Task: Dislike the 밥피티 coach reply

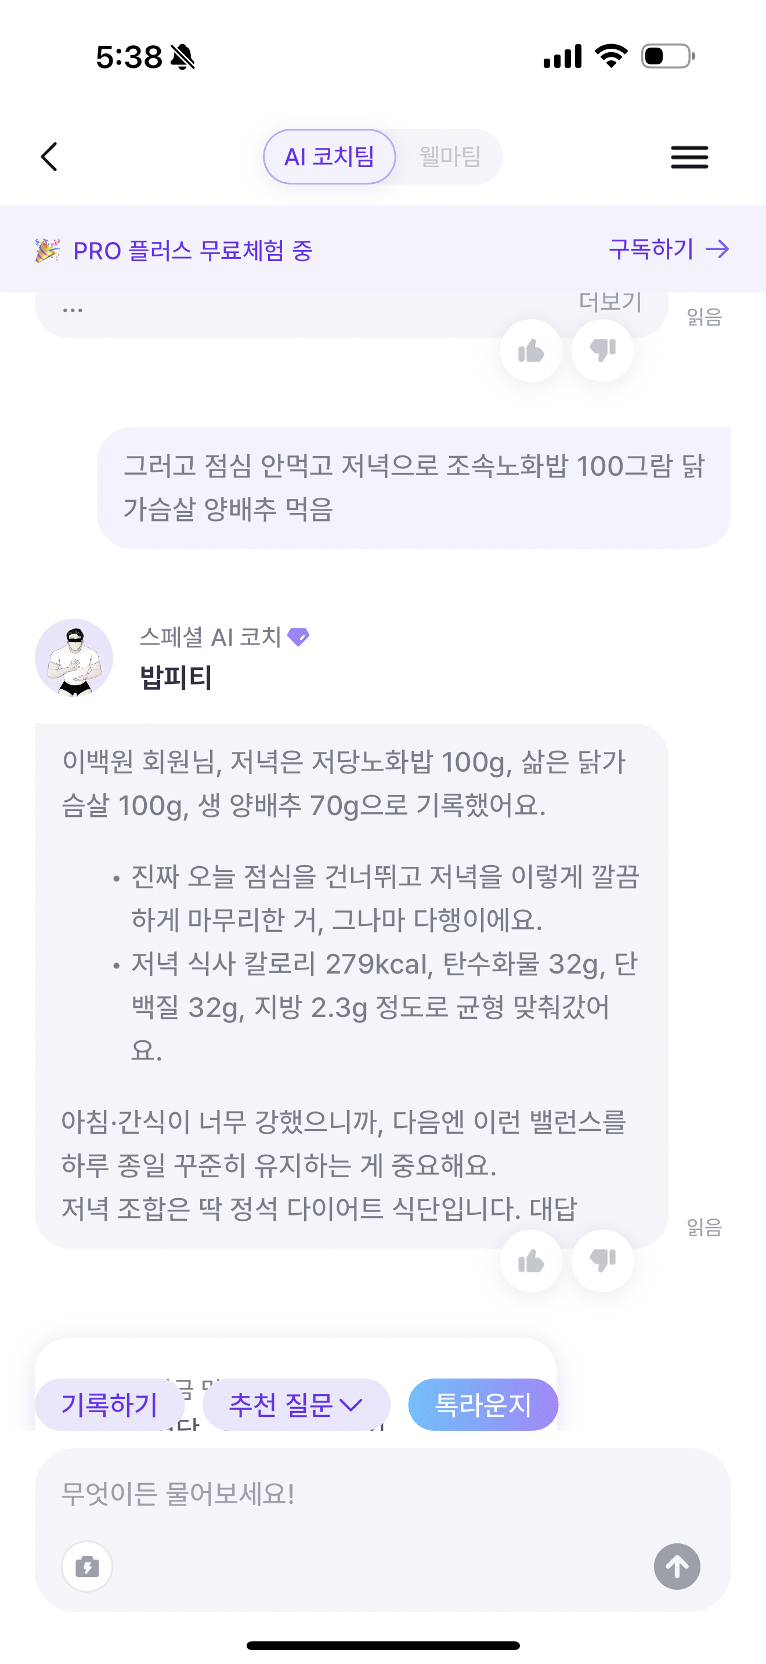Action: (602, 1261)
